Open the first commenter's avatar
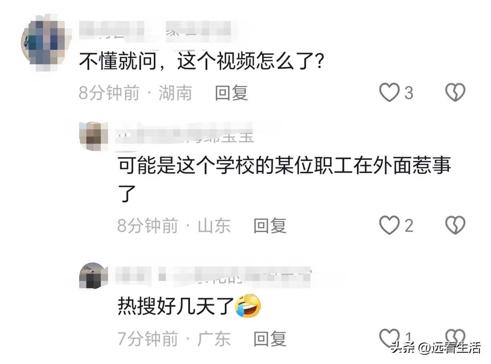Viewport: 491px width, 364px height. point(44,43)
